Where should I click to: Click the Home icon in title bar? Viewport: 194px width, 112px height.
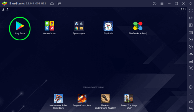pyautogui.click(x=52, y=4)
